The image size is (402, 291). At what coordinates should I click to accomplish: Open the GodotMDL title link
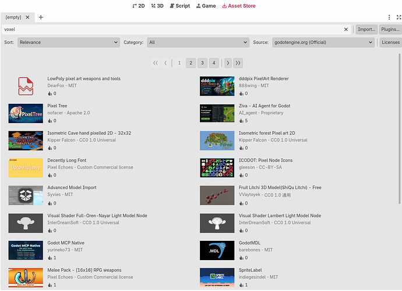click(x=249, y=243)
